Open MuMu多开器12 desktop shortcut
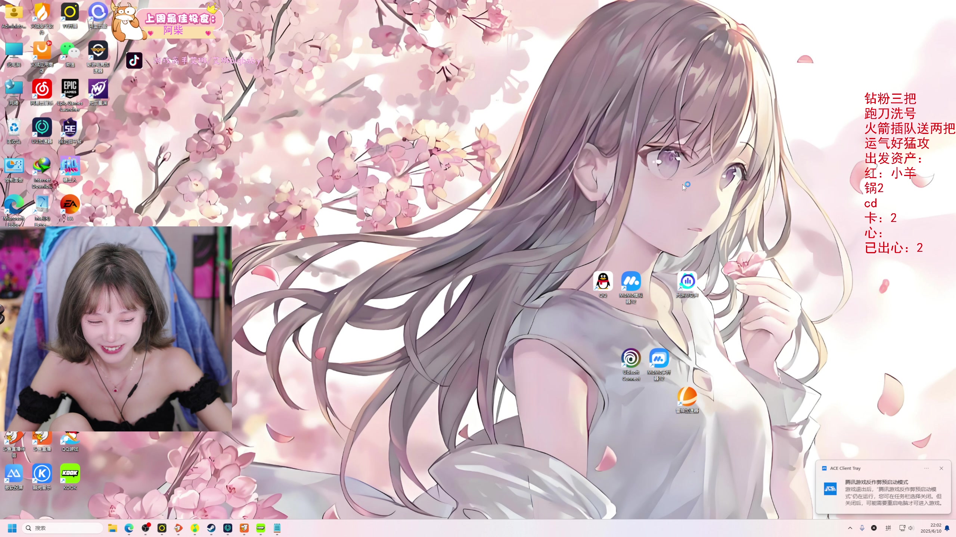This screenshot has width=956, height=537. pos(659,365)
